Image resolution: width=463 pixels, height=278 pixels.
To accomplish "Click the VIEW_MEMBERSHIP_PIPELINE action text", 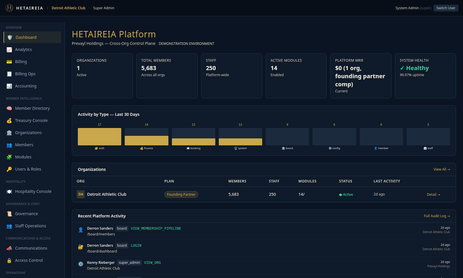I will (x=156, y=228).
